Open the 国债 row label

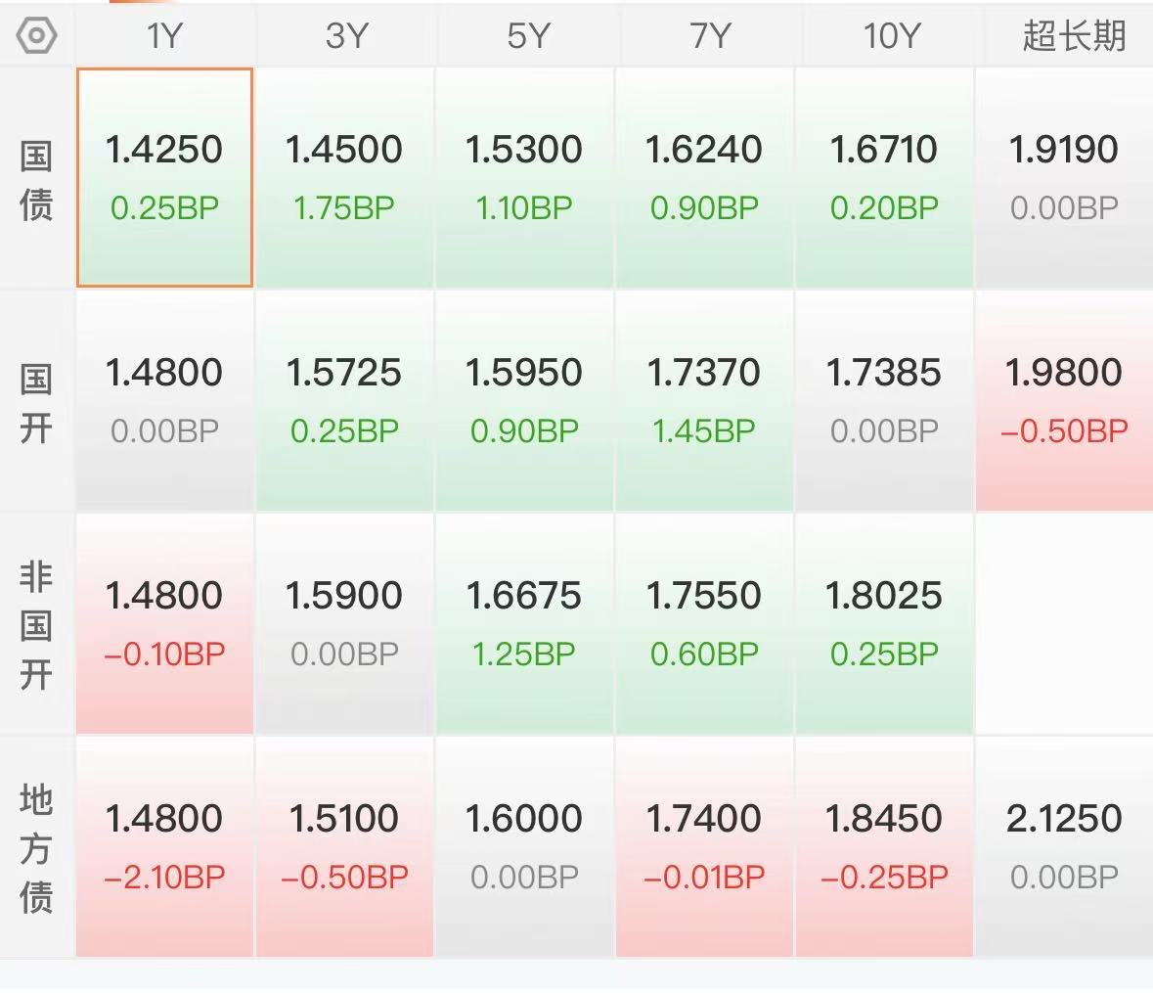(36, 180)
